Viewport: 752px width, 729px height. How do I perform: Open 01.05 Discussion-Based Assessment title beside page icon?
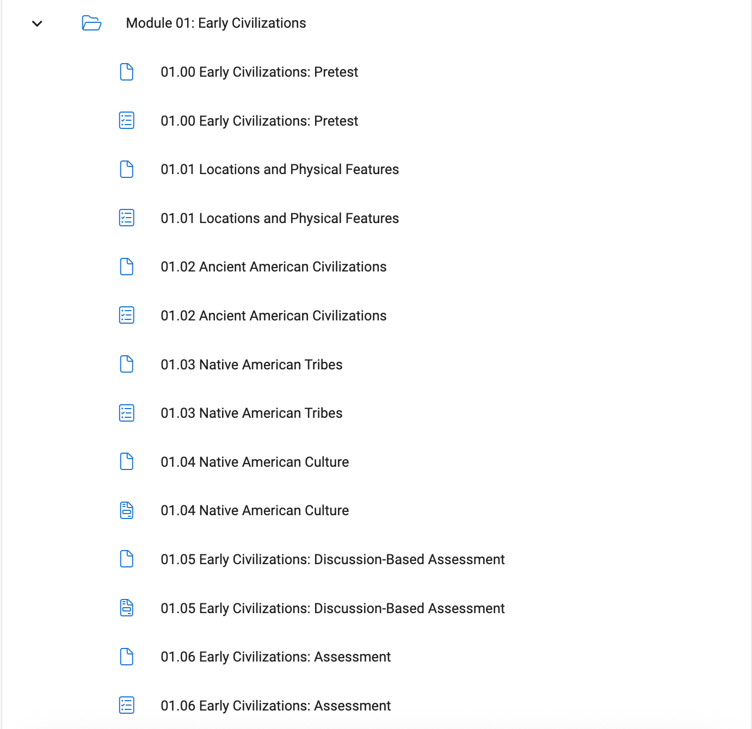[332, 559]
